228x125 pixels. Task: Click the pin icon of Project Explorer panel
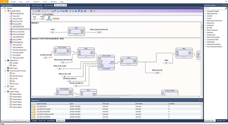(x=27, y=5)
